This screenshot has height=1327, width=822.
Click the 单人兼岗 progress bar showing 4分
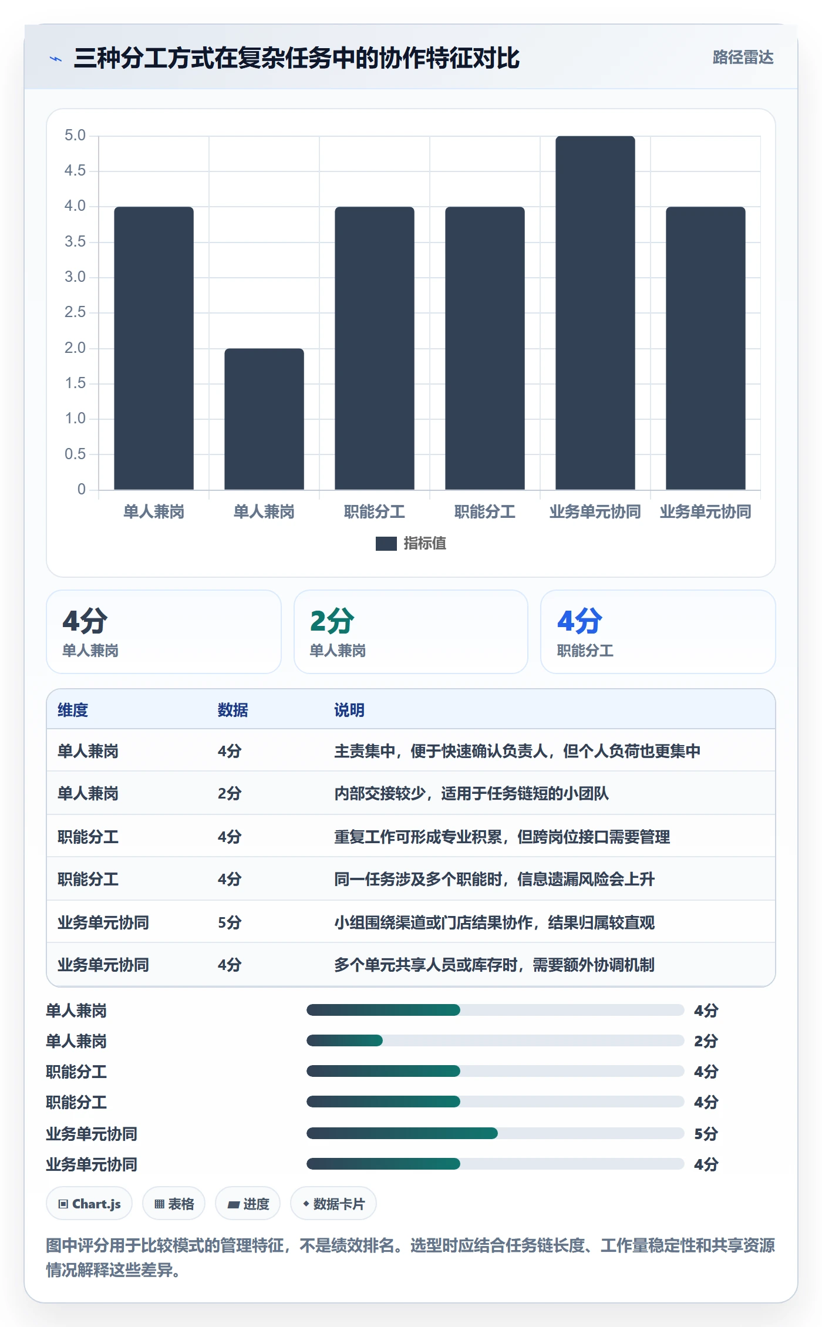pos(495,1010)
